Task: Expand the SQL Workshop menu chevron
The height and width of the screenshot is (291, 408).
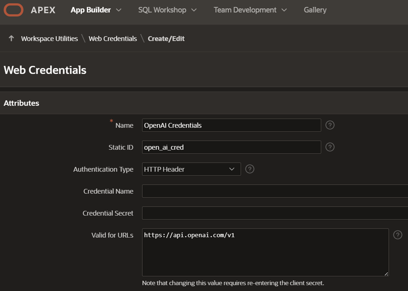Action: click(194, 10)
